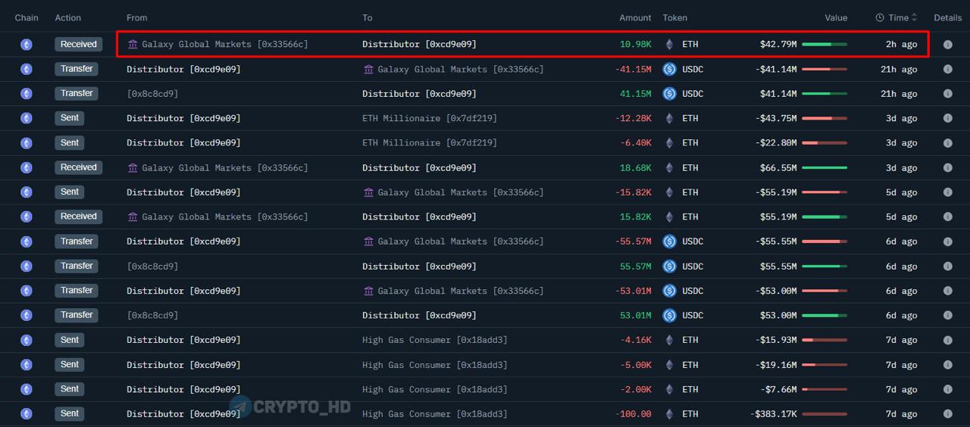This screenshot has width=970, height=427.
Task: Click Transfer badge in 53.01M received row
Action: (77, 316)
